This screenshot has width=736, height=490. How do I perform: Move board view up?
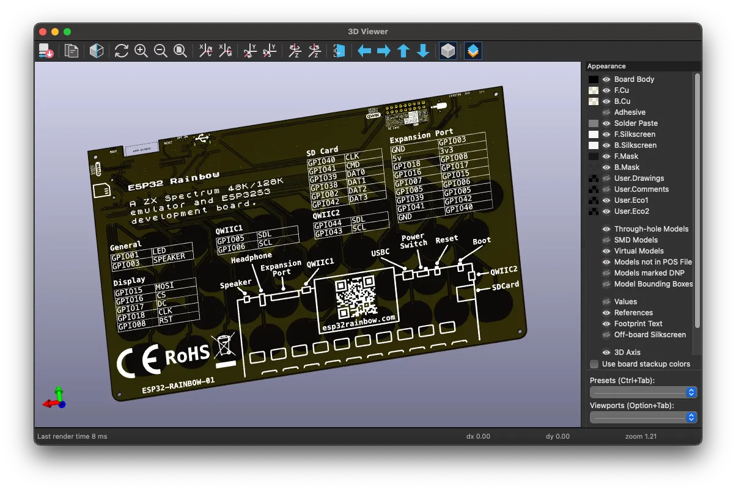click(403, 51)
